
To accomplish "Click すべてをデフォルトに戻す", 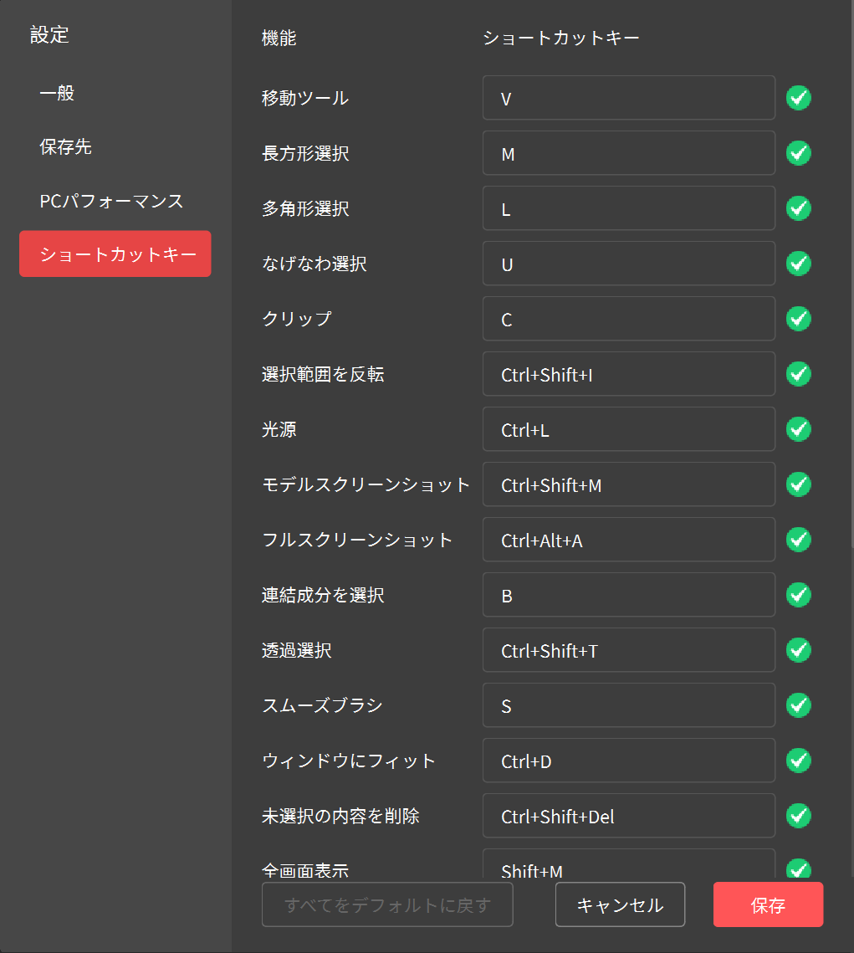I will click(387, 904).
